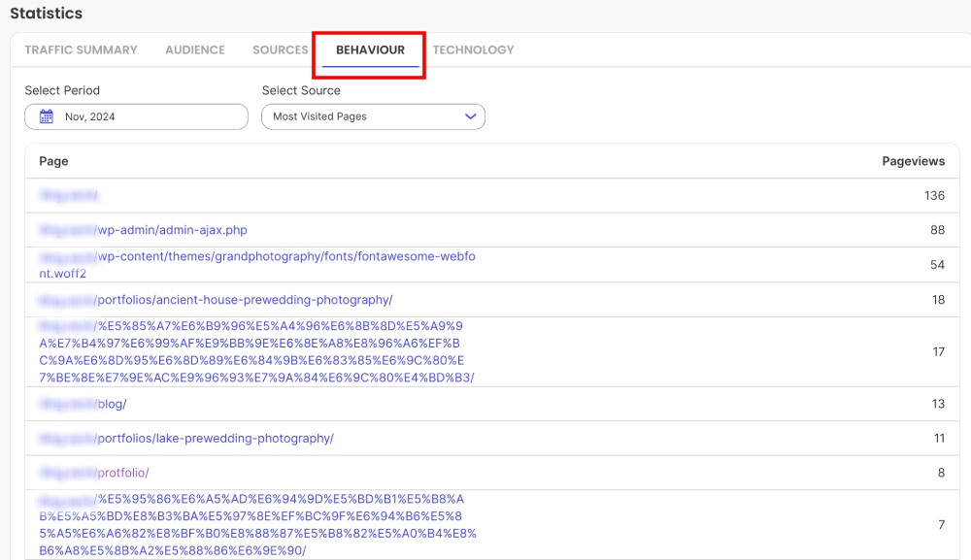Image resolution: width=971 pixels, height=560 pixels.
Task: Switch to the Traffic Summary tab
Action: (81, 49)
